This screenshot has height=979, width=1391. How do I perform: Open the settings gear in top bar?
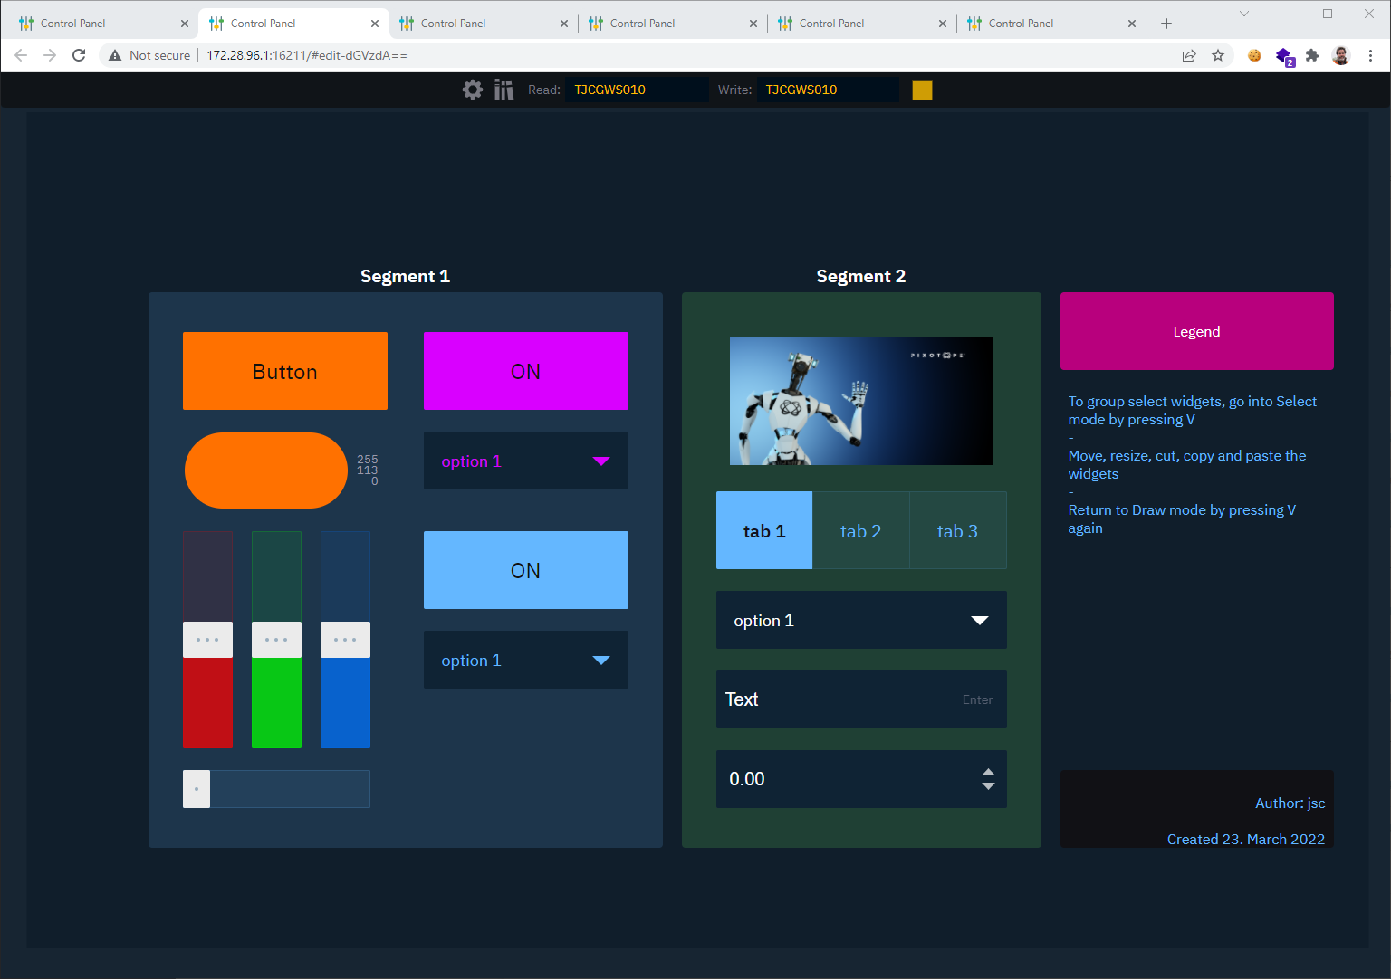tap(472, 90)
